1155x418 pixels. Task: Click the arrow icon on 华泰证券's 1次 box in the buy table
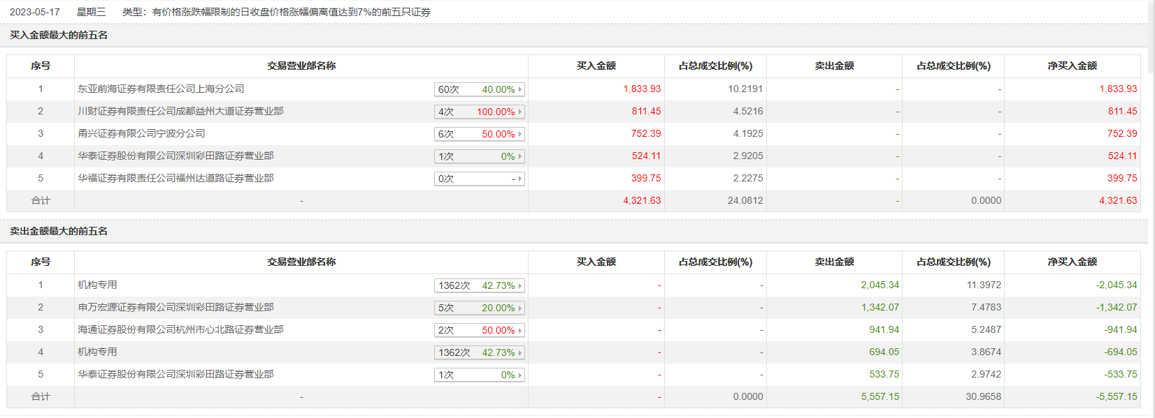520,156
